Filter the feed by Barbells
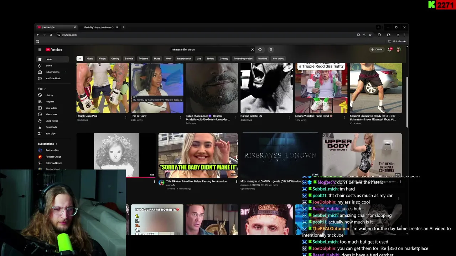 [x=129, y=59]
